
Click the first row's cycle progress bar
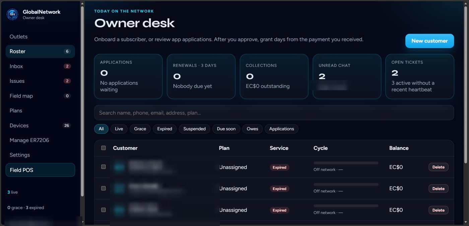[346, 163]
